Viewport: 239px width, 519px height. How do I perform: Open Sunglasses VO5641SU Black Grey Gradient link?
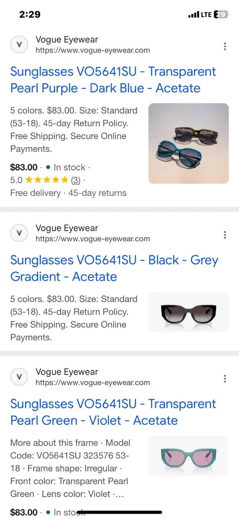point(114,268)
